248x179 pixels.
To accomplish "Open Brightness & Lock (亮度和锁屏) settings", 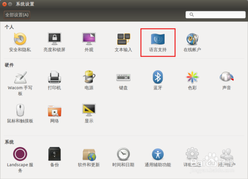I will [55, 42].
